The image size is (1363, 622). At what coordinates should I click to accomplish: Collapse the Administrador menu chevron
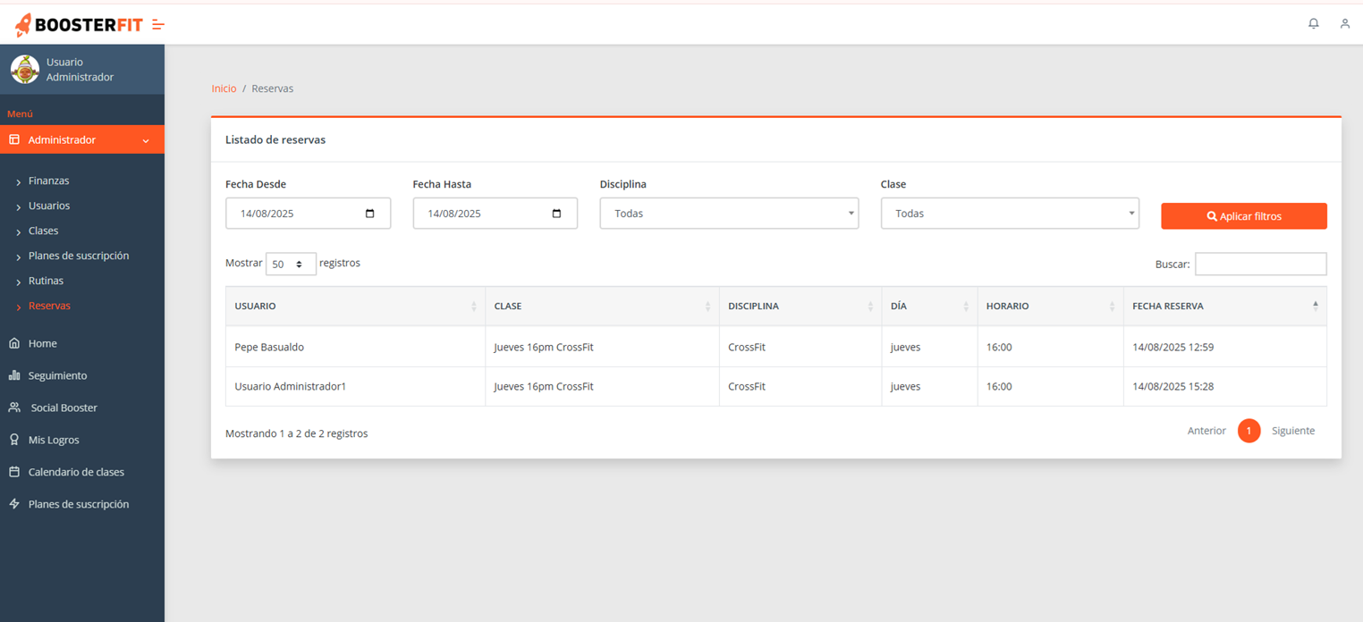point(146,140)
